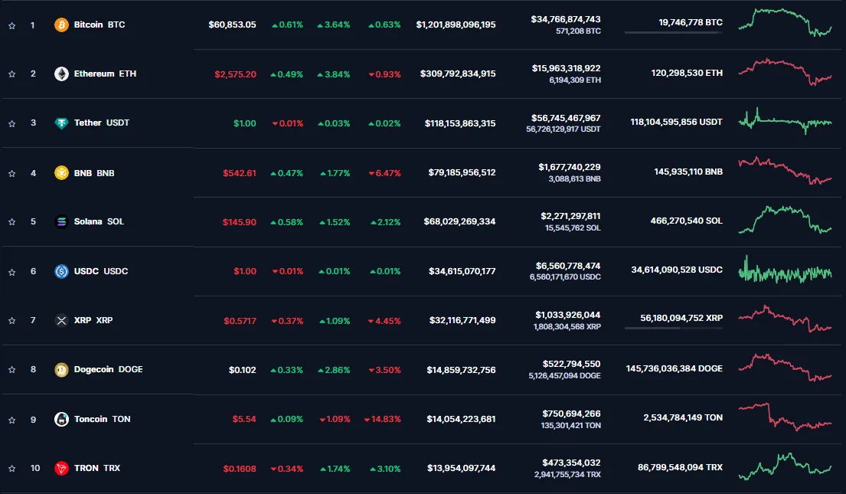
Task: Click the Bitcoin logo icon
Action: (61, 25)
